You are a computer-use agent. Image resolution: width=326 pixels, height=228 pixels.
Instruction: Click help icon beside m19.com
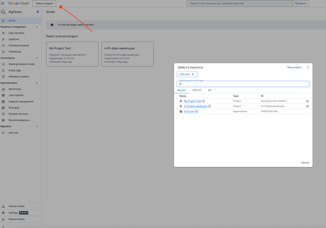pyautogui.click(x=197, y=111)
